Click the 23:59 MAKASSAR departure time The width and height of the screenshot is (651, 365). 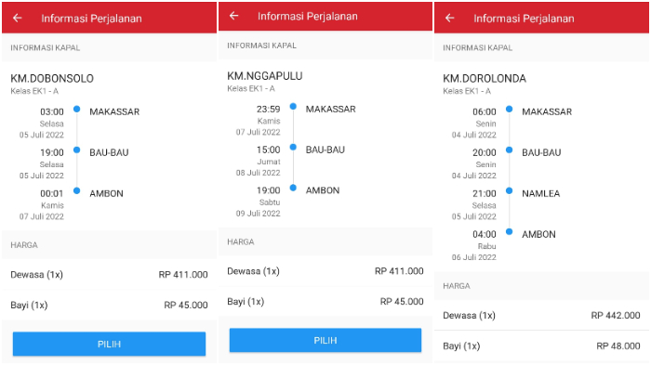coord(268,109)
